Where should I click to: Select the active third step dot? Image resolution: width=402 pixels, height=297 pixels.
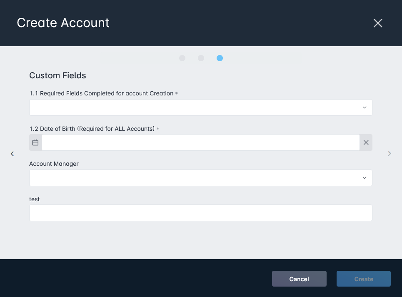click(220, 58)
